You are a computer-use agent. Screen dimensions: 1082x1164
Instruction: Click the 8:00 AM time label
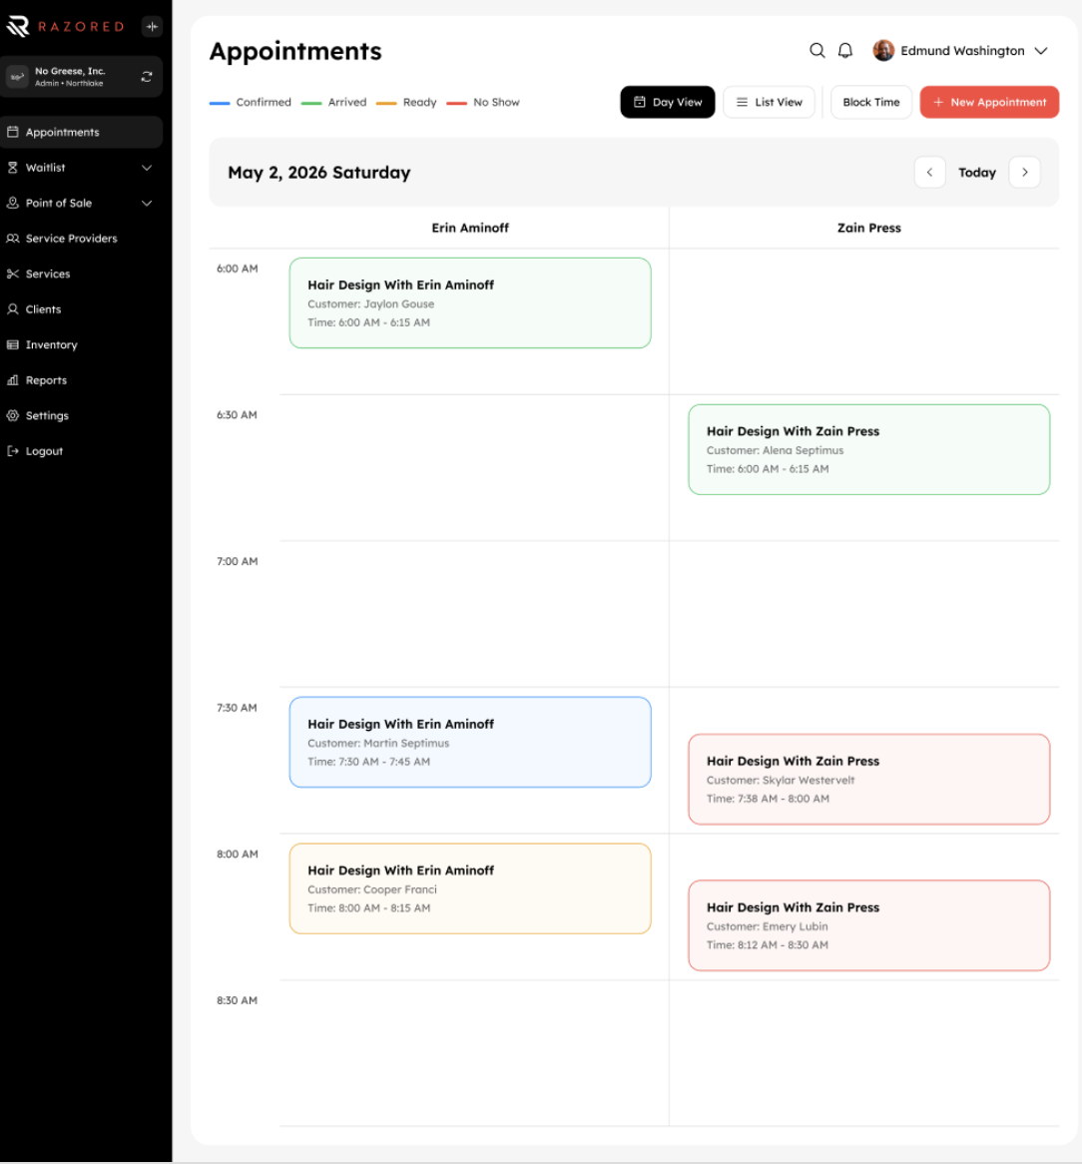click(x=238, y=854)
